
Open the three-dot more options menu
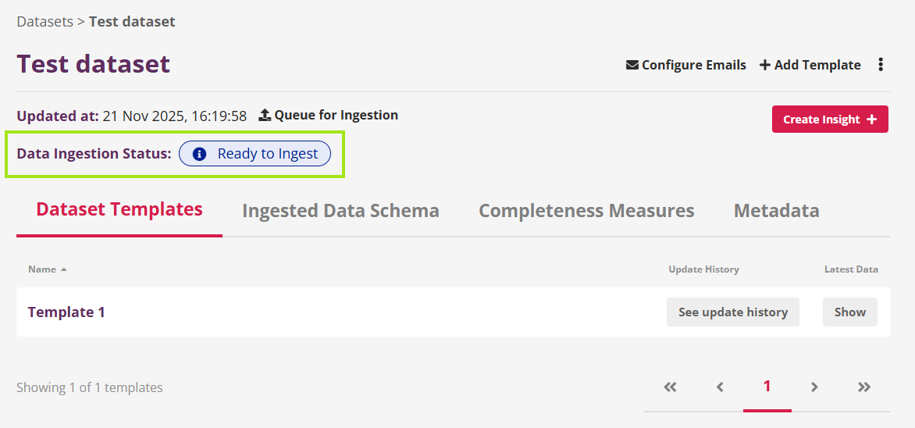click(881, 65)
